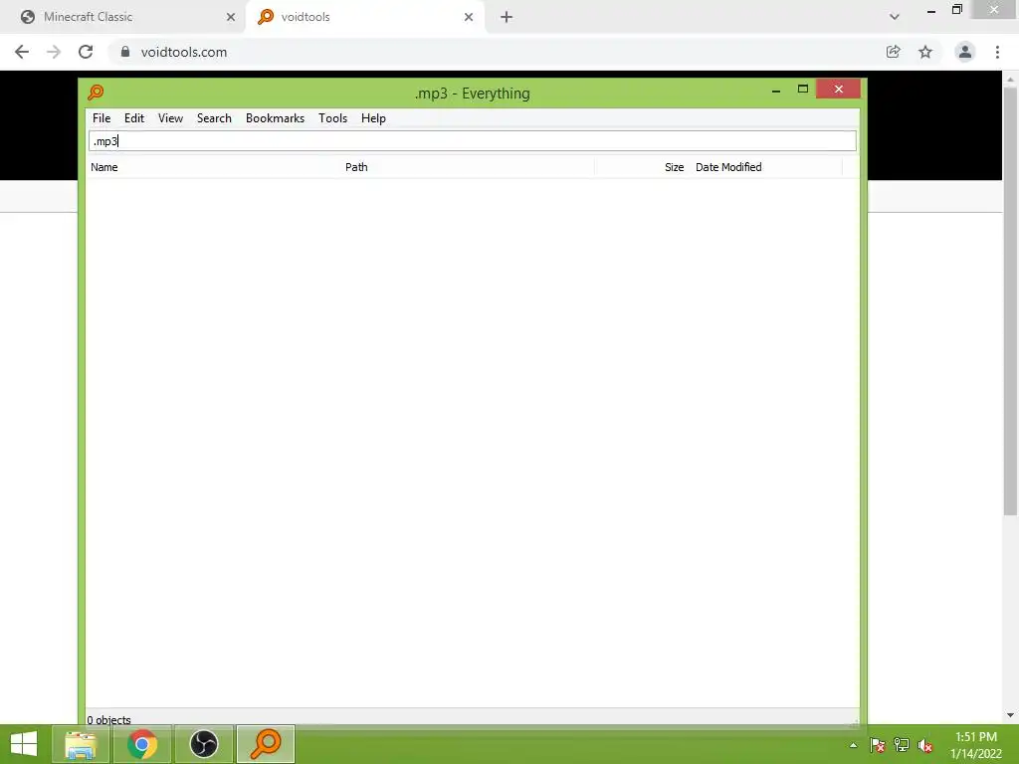Open the Edit menu in Everything

134,118
